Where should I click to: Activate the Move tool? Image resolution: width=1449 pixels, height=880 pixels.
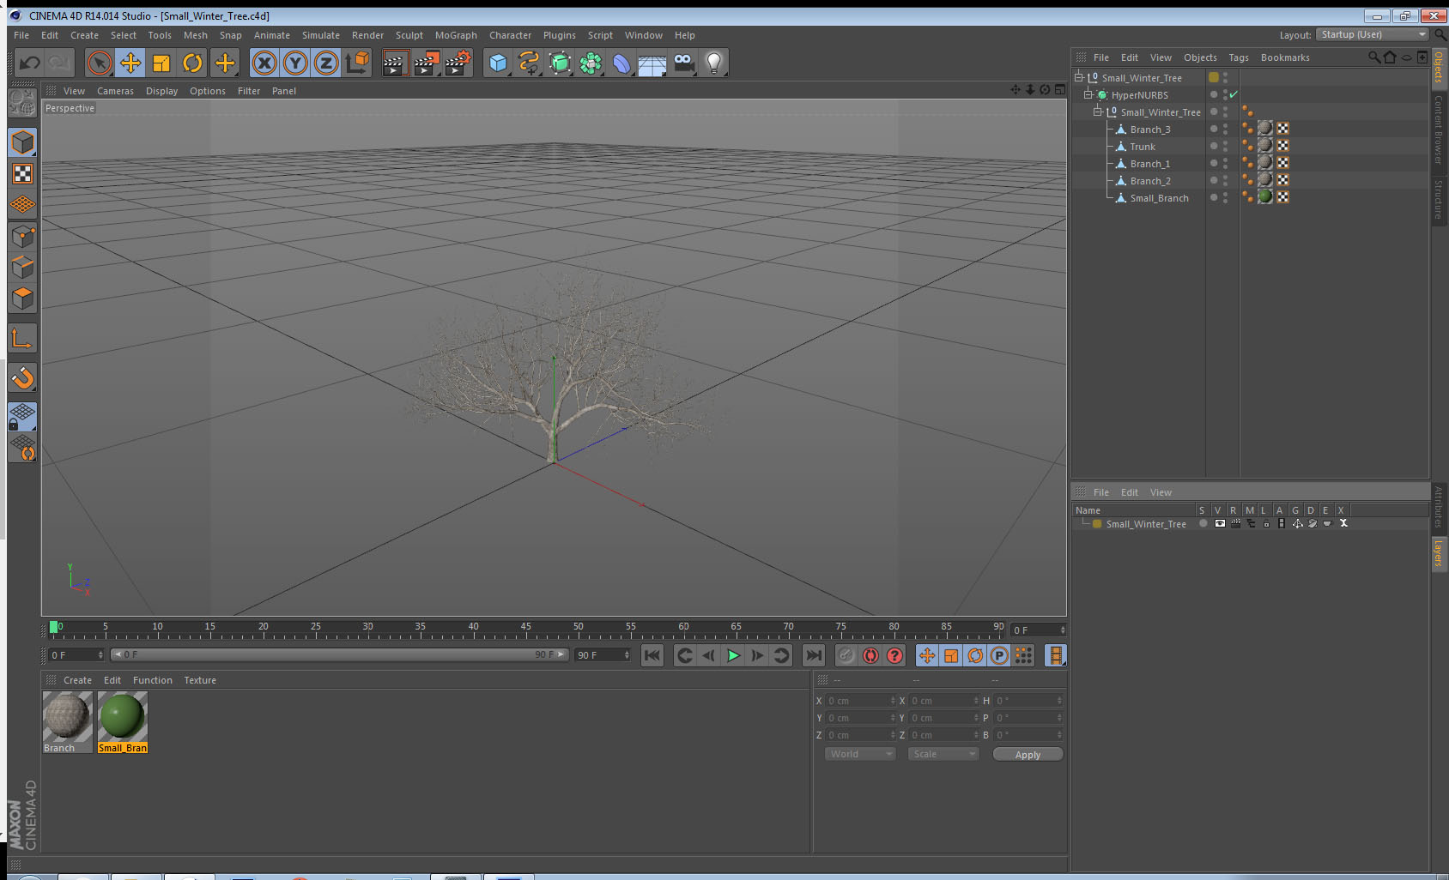click(130, 63)
